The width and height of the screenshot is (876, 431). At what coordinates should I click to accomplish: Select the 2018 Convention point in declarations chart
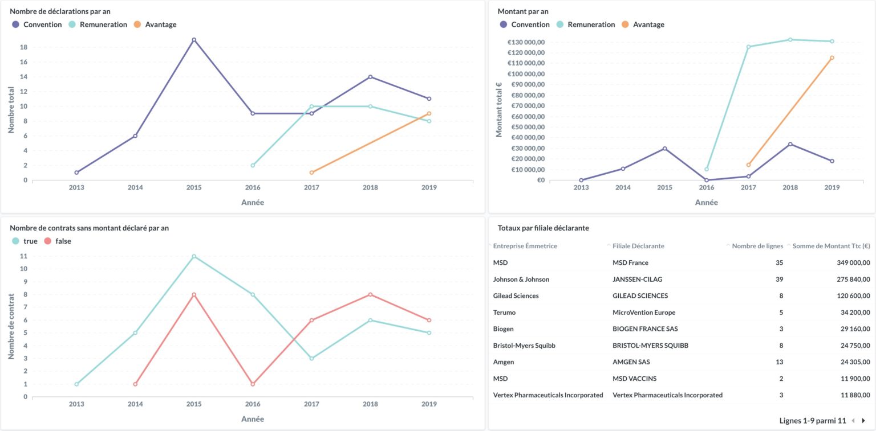tap(370, 77)
